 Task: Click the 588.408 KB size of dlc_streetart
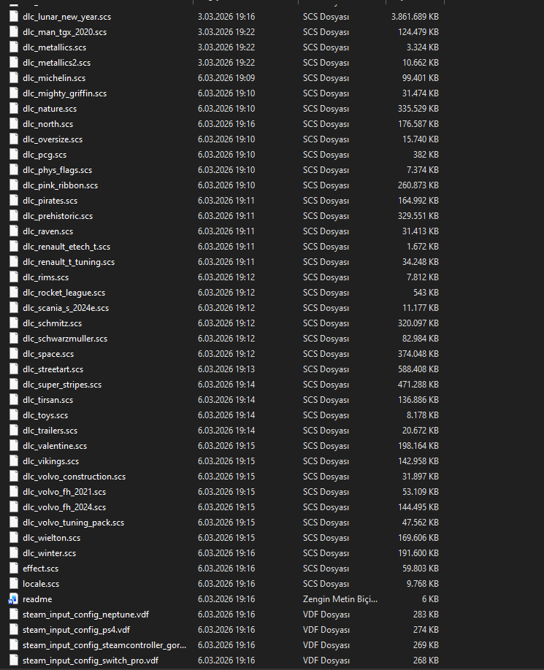pos(418,369)
